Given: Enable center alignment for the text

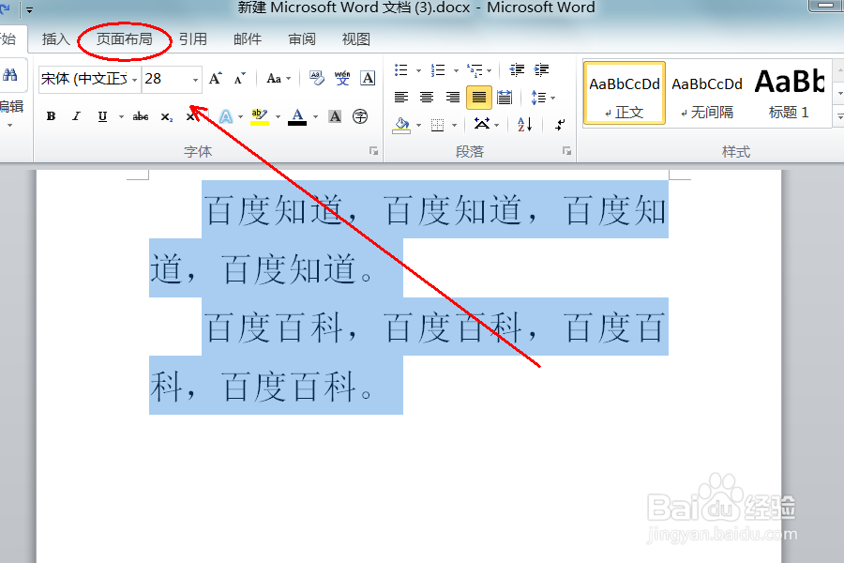Looking at the screenshot, I should 426,97.
